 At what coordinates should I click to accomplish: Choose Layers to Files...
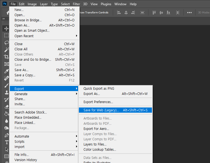(116, 144)
